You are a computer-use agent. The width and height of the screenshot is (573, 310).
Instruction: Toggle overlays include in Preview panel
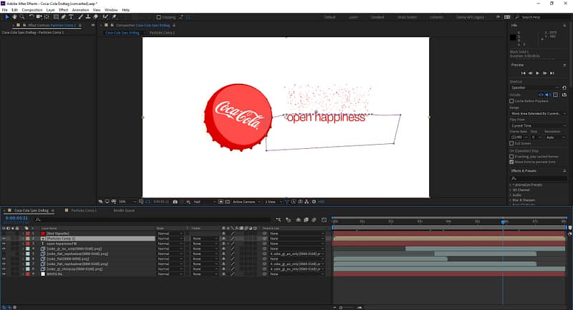(x=556, y=95)
